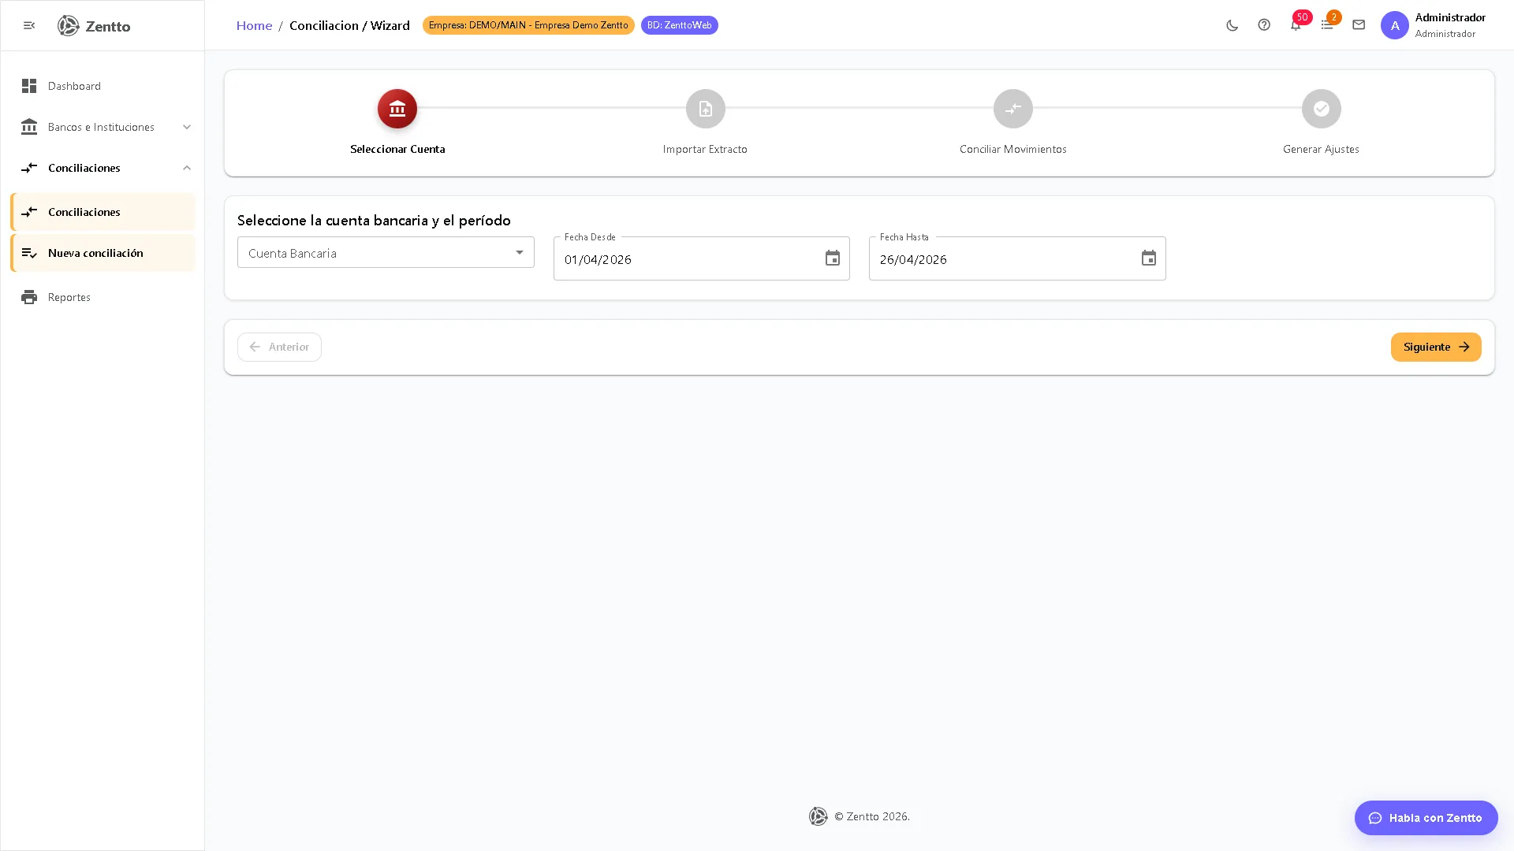The width and height of the screenshot is (1514, 851).
Task: Open the Dashboard sidebar item
Action: tap(103, 86)
